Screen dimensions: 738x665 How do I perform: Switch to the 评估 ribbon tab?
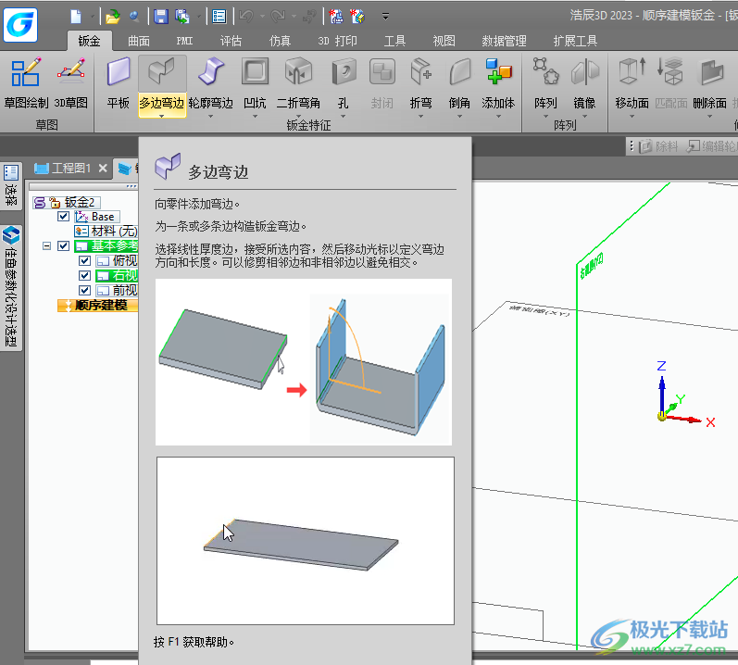click(231, 41)
